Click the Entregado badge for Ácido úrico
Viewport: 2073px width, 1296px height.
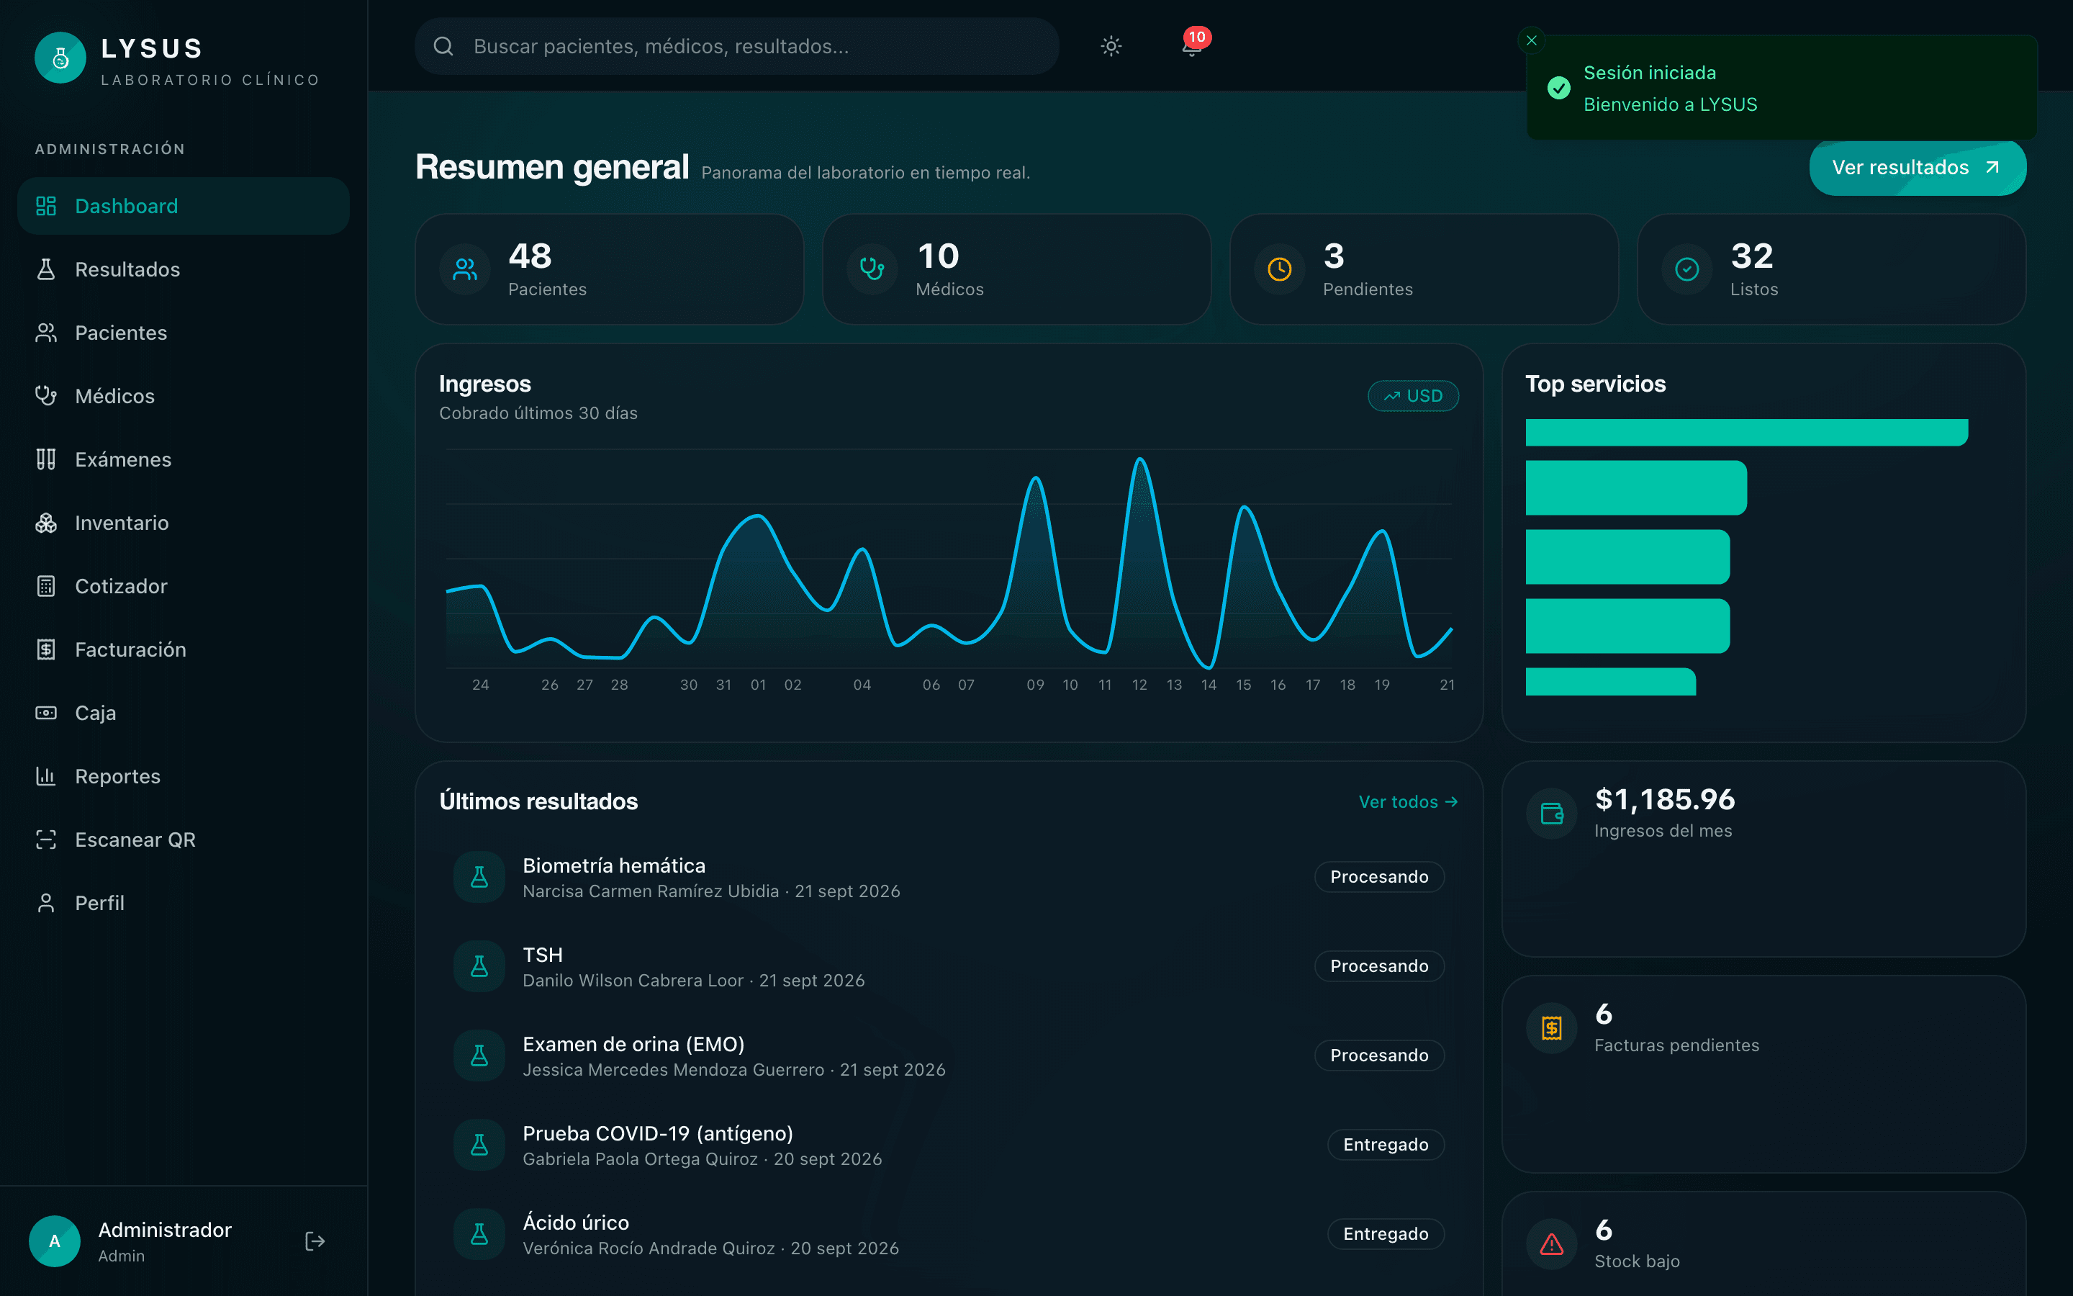pyautogui.click(x=1386, y=1233)
